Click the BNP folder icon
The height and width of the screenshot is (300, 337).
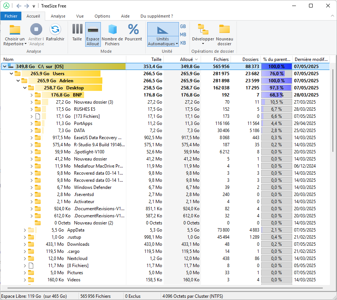coord(38,95)
